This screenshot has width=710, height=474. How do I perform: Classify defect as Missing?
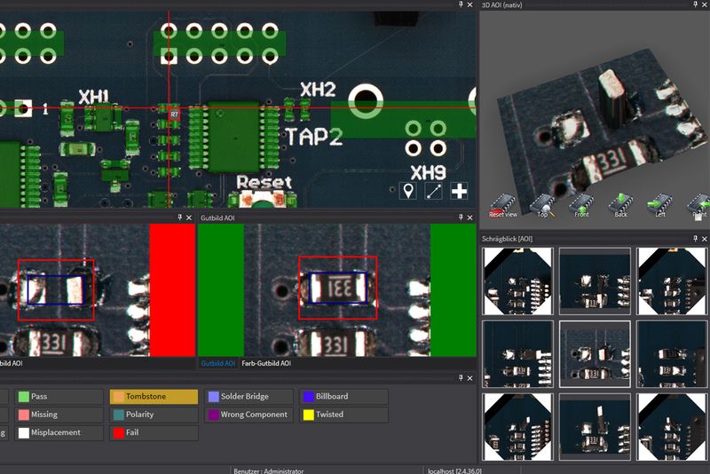[59, 415]
